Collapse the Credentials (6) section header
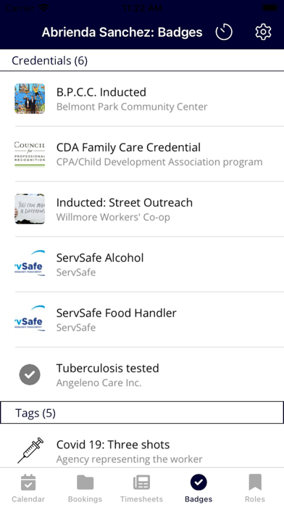Viewport: 284px width, 505px height. click(x=142, y=60)
